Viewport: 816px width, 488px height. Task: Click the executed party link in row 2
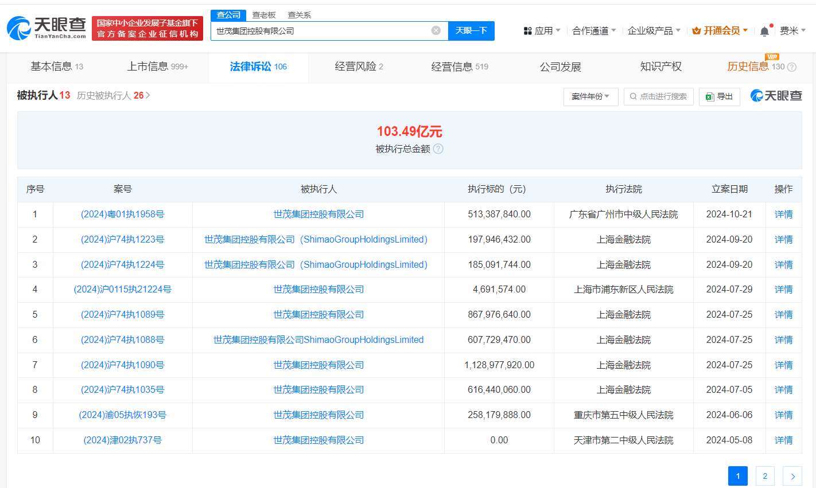tap(316, 239)
